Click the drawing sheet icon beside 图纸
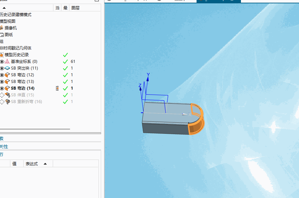The width and height of the screenshot is (299, 198). pyautogui.click(x=2, y=35)
